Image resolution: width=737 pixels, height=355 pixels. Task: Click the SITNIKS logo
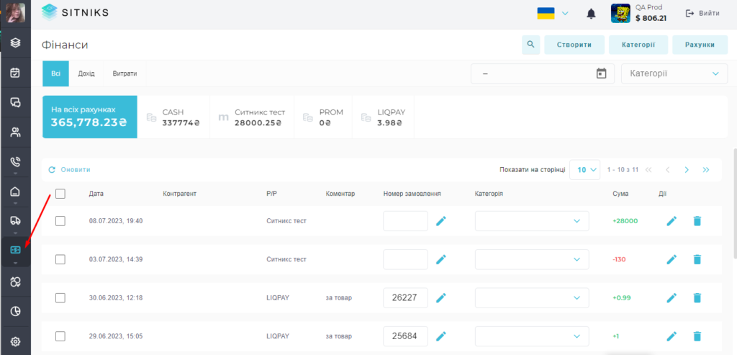(x=75, y=13)
